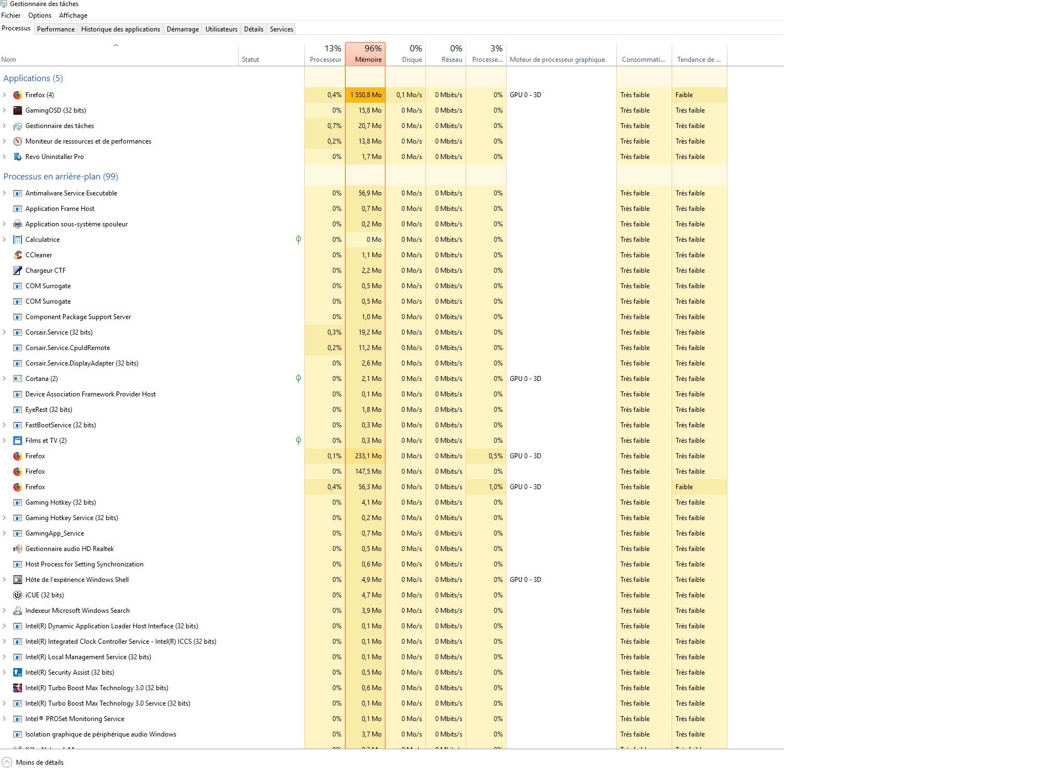1061x768 pixels.
Task: Select the Corsair.Service.CpuIdRemote process row
Action: tap(67, 348)
